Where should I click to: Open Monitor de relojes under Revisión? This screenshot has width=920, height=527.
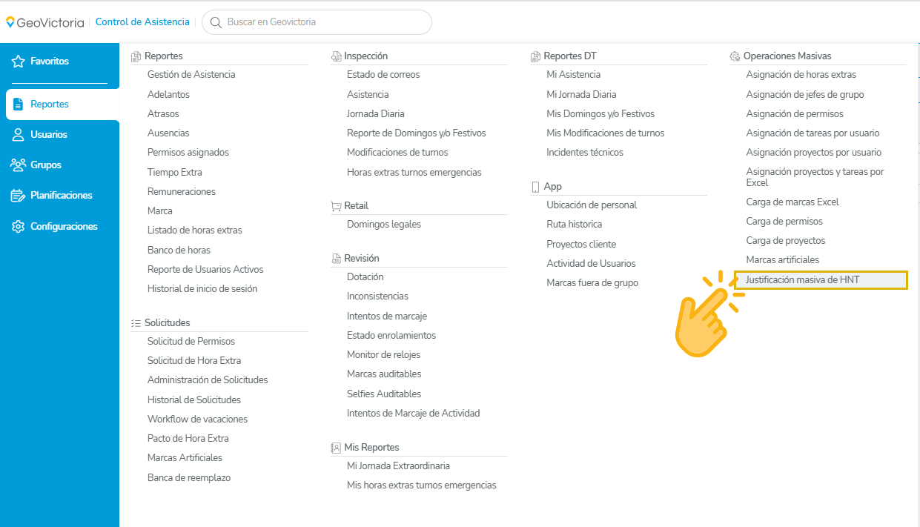[383, 355]
